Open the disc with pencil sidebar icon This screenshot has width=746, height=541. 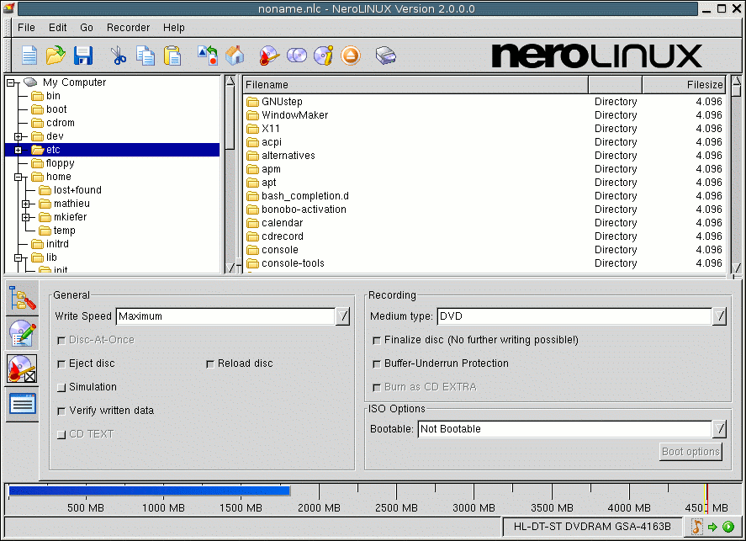tap(23, 333)
